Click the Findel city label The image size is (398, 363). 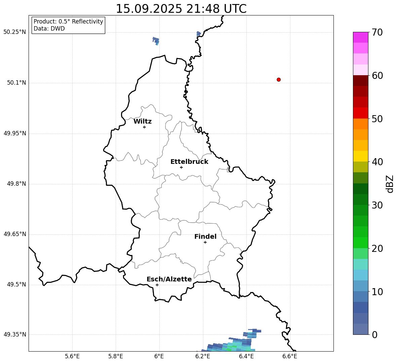(205, 236)
